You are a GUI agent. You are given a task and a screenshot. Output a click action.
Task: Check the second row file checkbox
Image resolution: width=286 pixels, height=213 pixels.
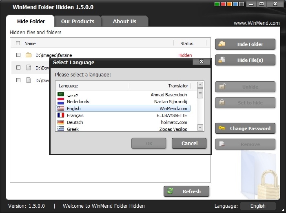click(x=18, y=67)
